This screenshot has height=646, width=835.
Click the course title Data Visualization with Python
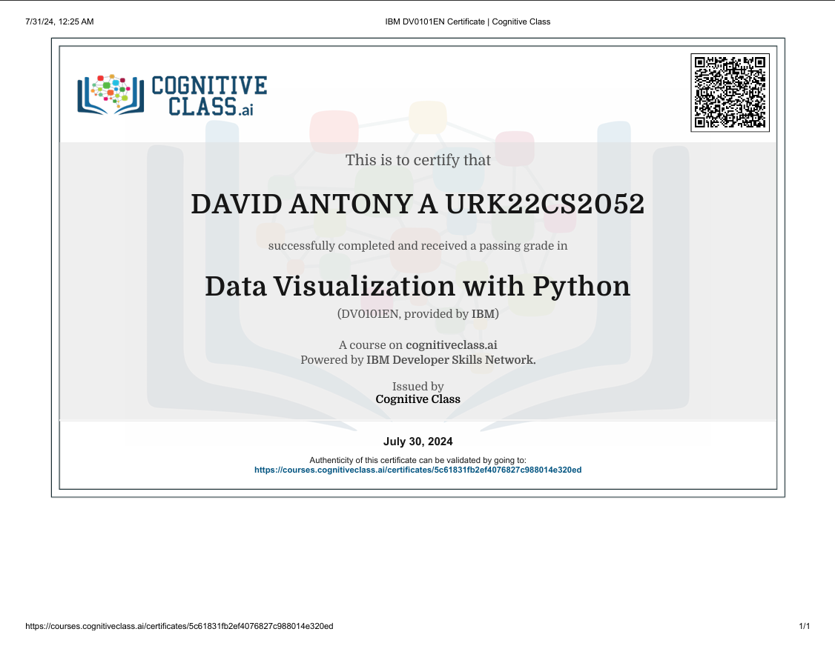(417, 287)
